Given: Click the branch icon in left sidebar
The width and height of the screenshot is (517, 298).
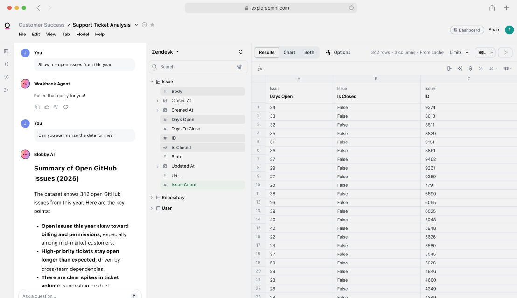Looking at the screenshot, I should (6, 90).
